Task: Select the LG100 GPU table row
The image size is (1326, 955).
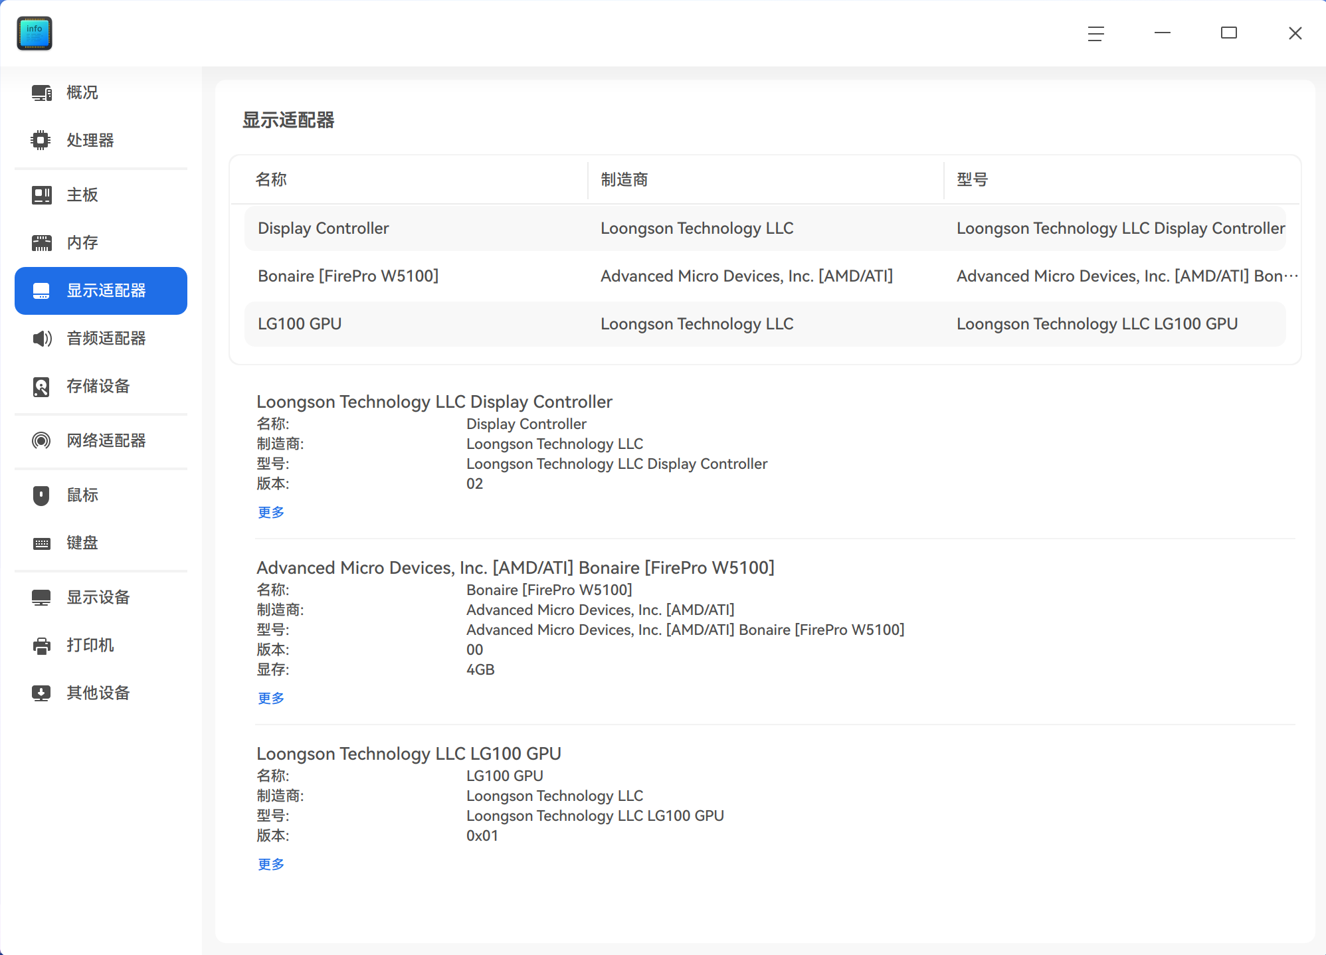Action: pyautogui.click(x=598, y=323)
